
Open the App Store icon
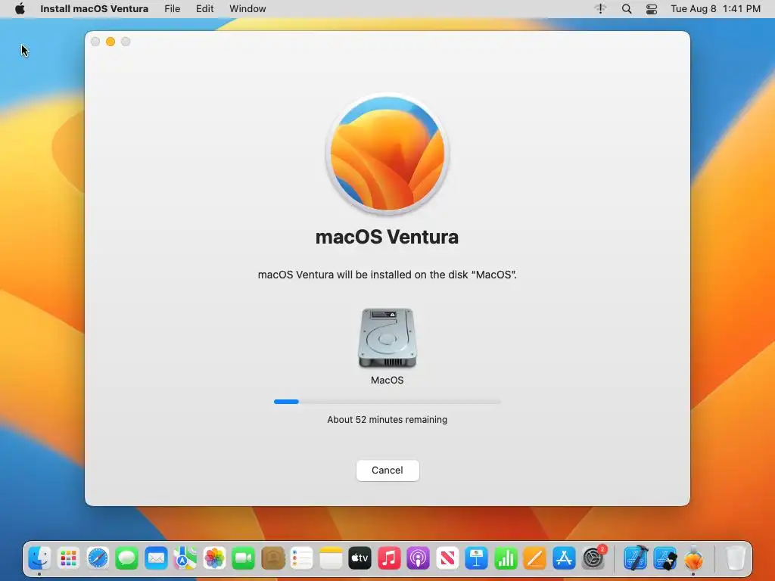pos(564,559)
